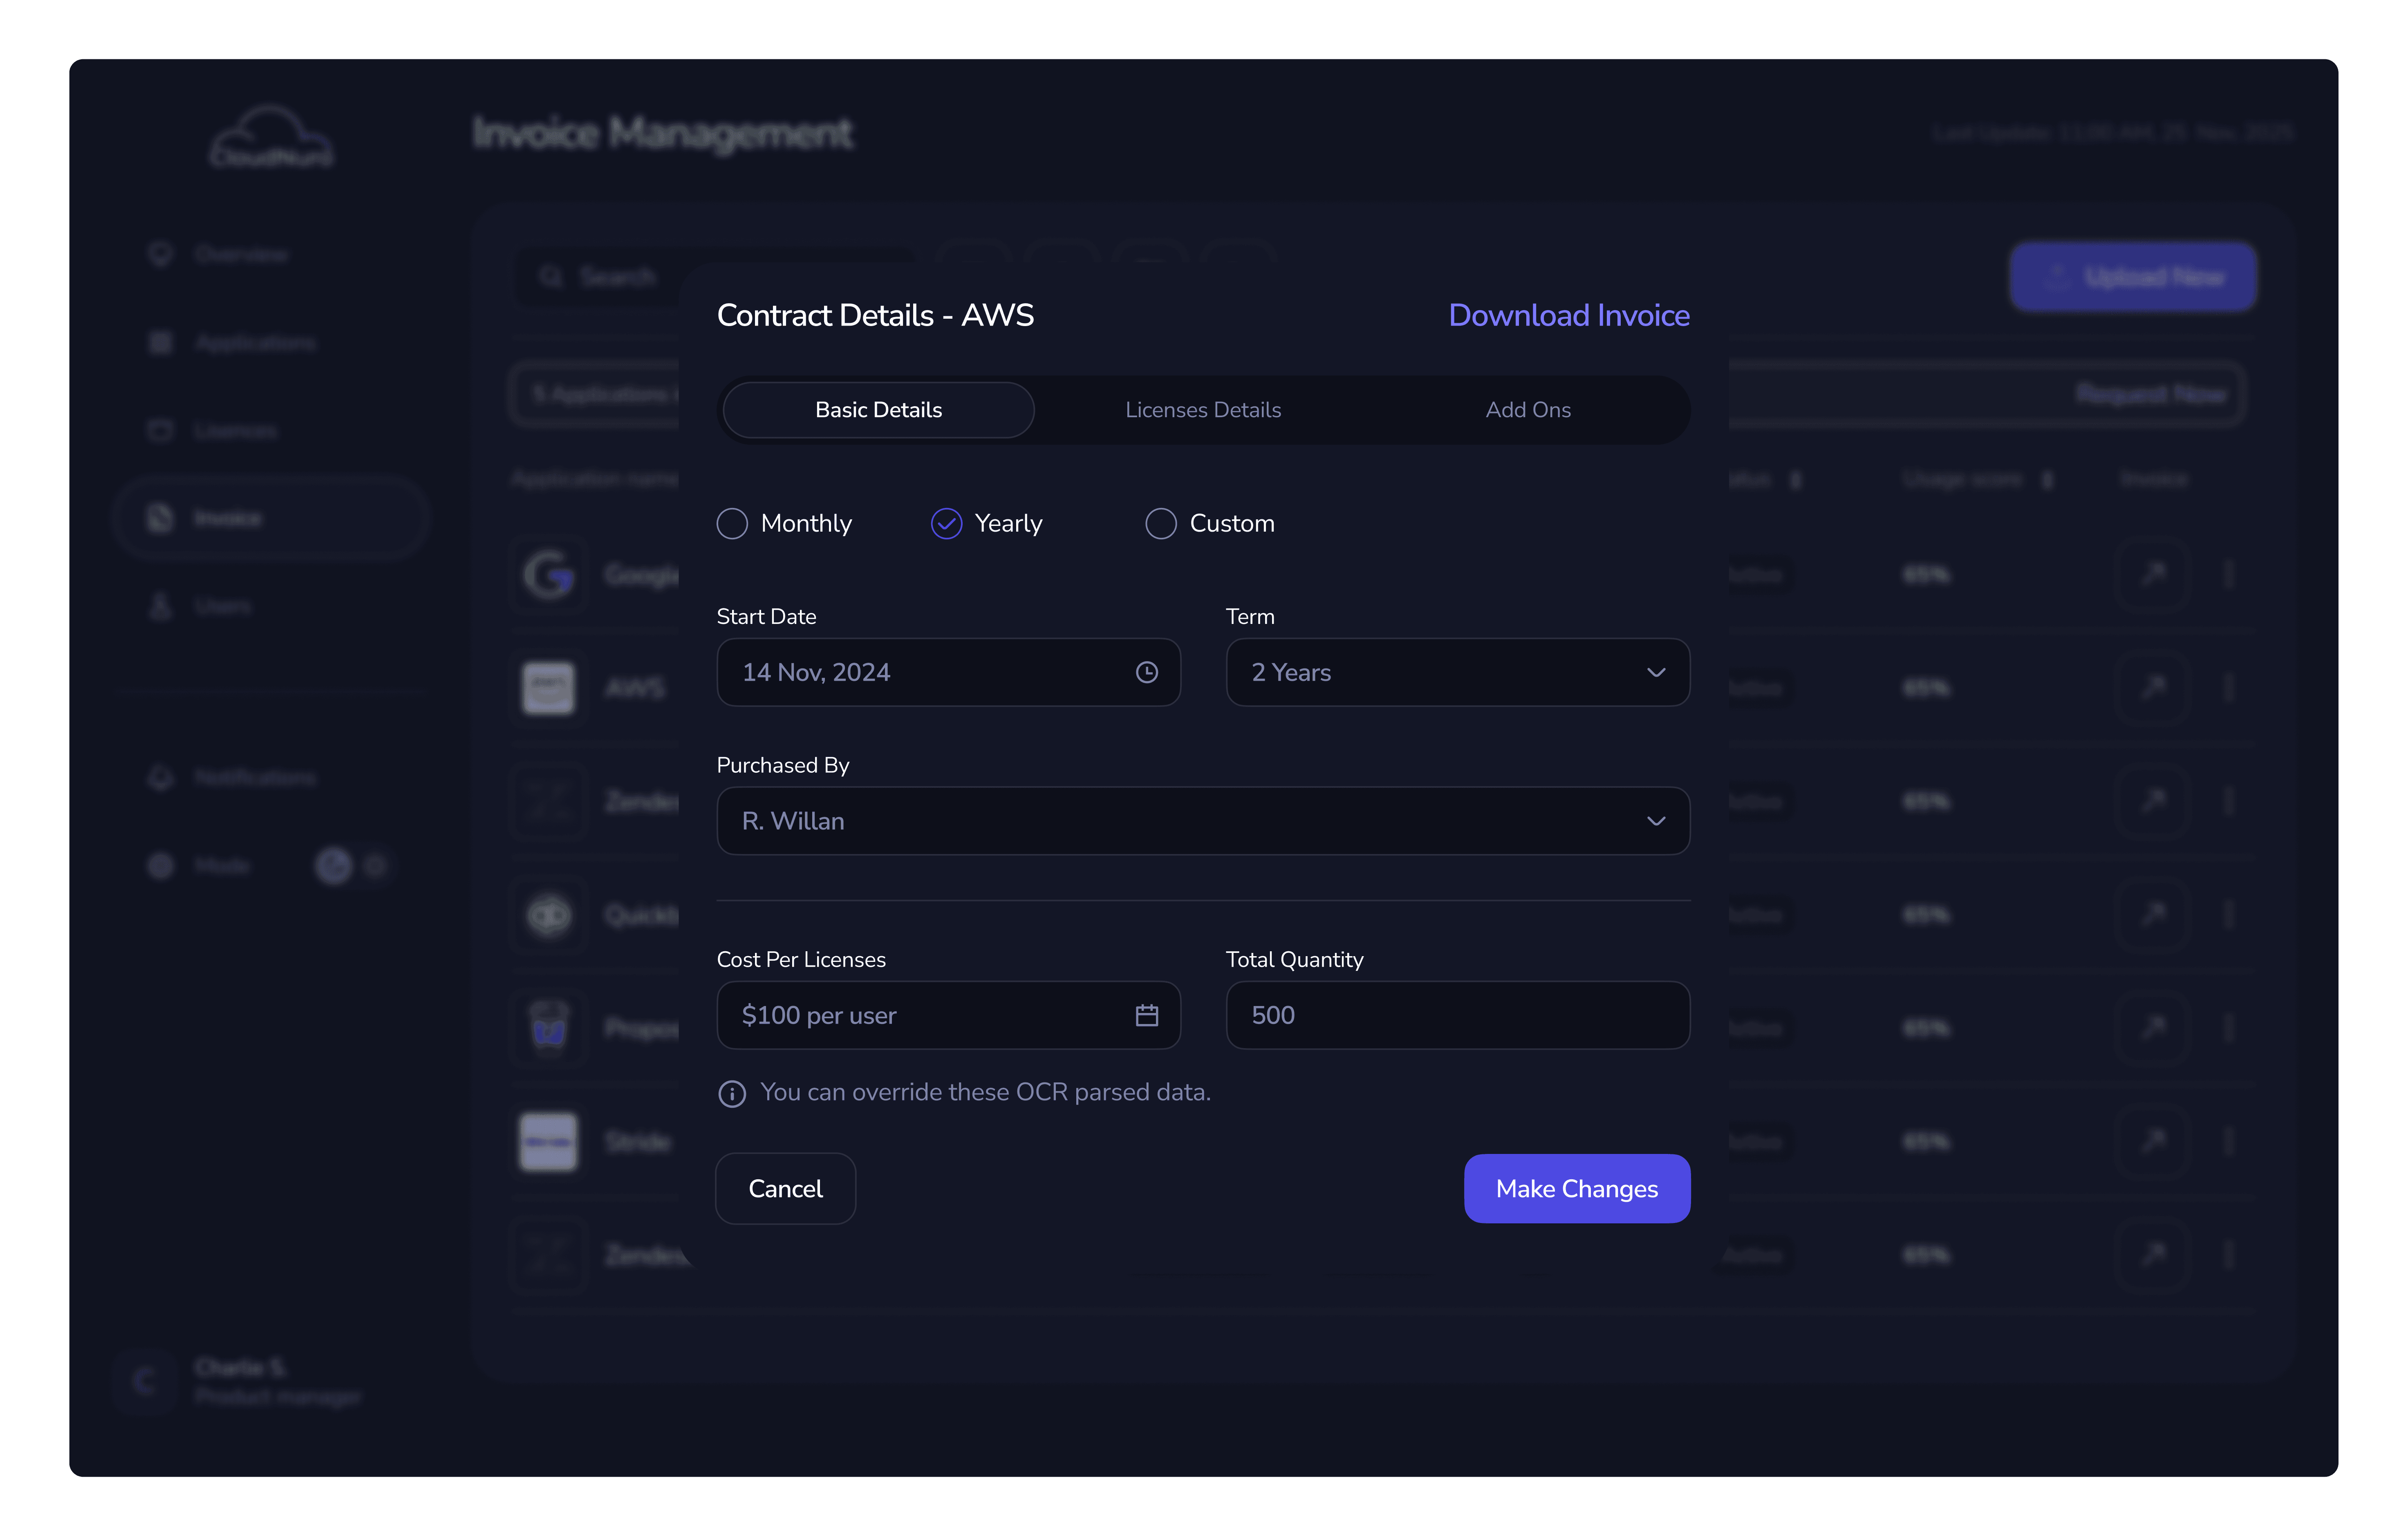This screenshot has height=1536, width=2408.
Task: Open the Purchased By dropdown
Action: (1202, 821)
